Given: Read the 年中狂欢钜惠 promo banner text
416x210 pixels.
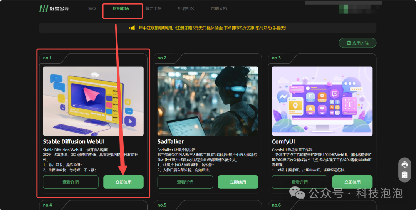Looking at the screenshot, I should pos(212,28).
